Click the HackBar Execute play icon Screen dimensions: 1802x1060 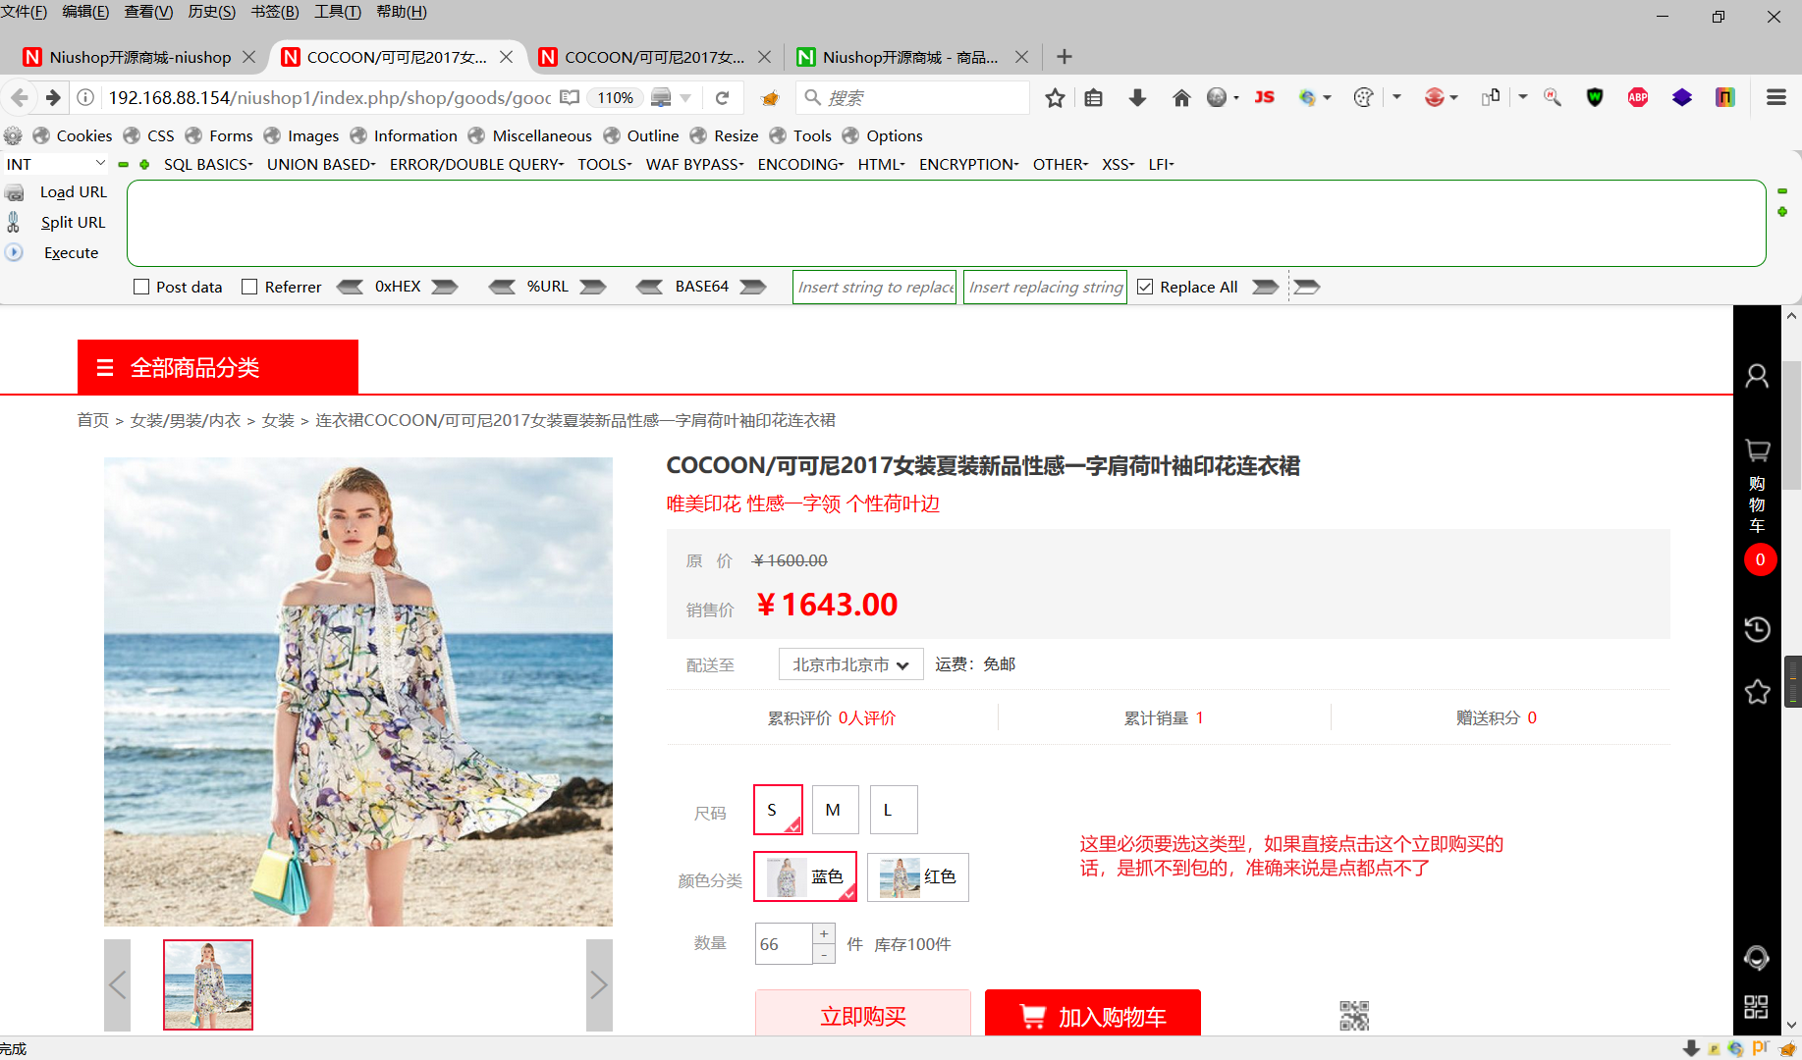point(14,252)
